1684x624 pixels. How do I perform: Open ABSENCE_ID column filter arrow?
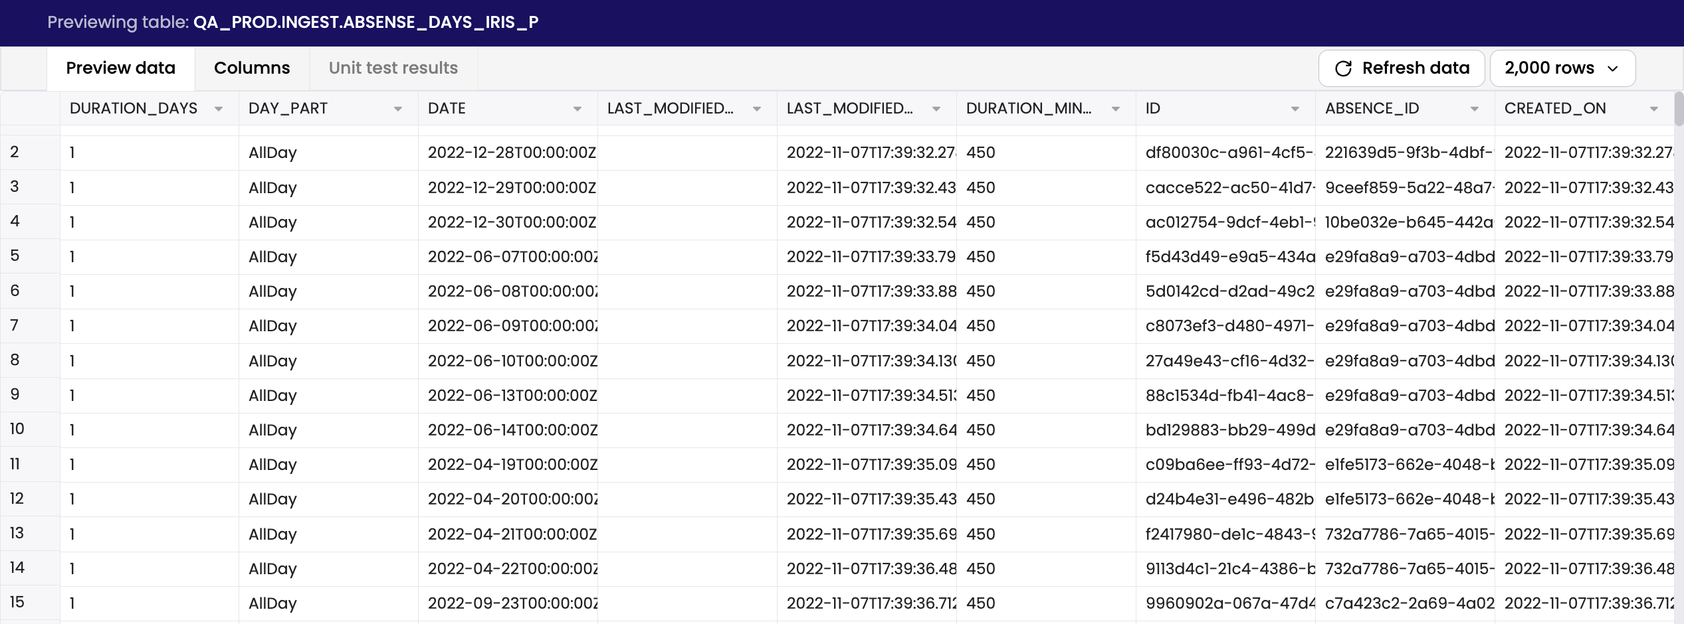point(1475,109)
